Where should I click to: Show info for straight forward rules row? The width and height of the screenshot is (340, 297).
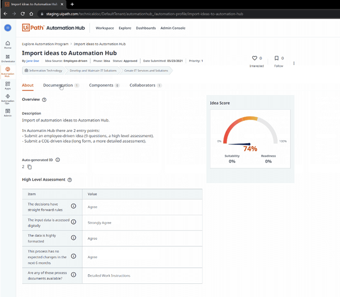tap(74, 206)
